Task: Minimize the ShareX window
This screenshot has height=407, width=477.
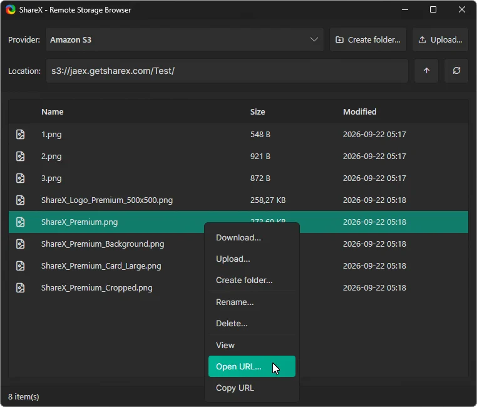Action: point(404,10)
